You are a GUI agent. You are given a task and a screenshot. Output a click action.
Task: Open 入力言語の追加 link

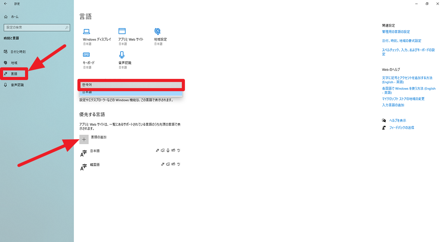(x=393, y=105)
